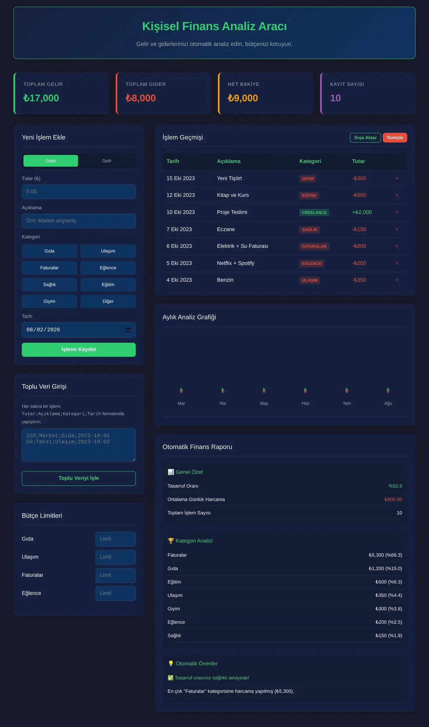This screenshot has width=429, height=727.
Task: Remove the Eczane transaction row
Action: (x=397, y=229)
